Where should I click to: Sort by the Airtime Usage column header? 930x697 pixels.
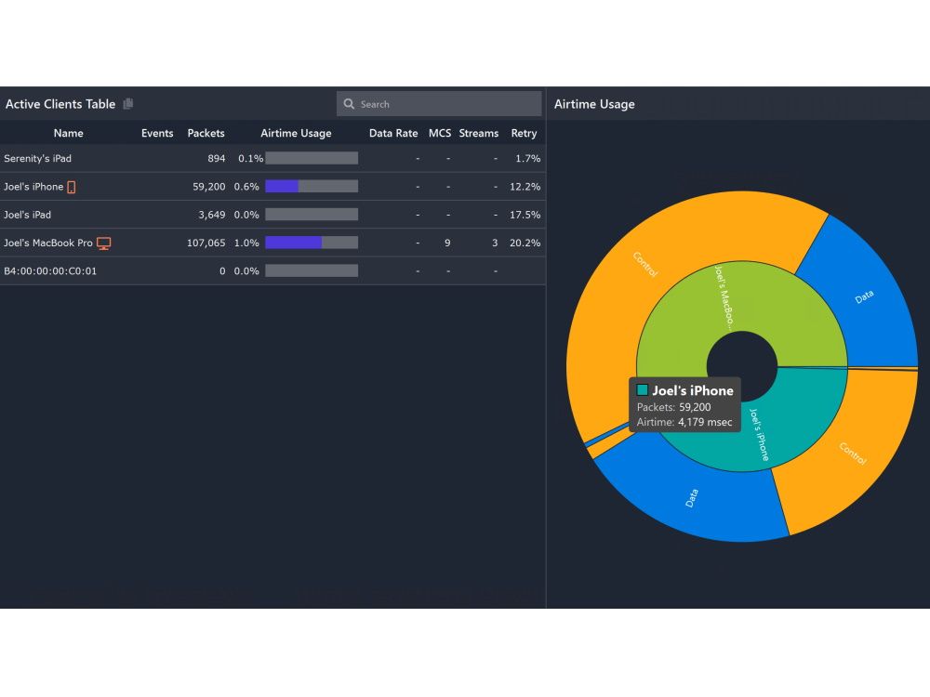point(296,133)
